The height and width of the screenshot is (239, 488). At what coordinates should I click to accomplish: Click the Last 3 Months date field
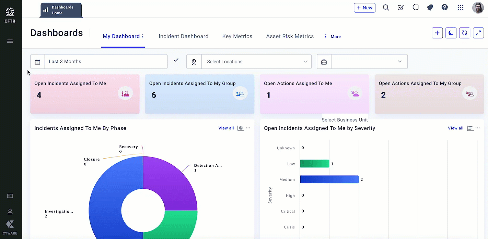coord(106,62)
